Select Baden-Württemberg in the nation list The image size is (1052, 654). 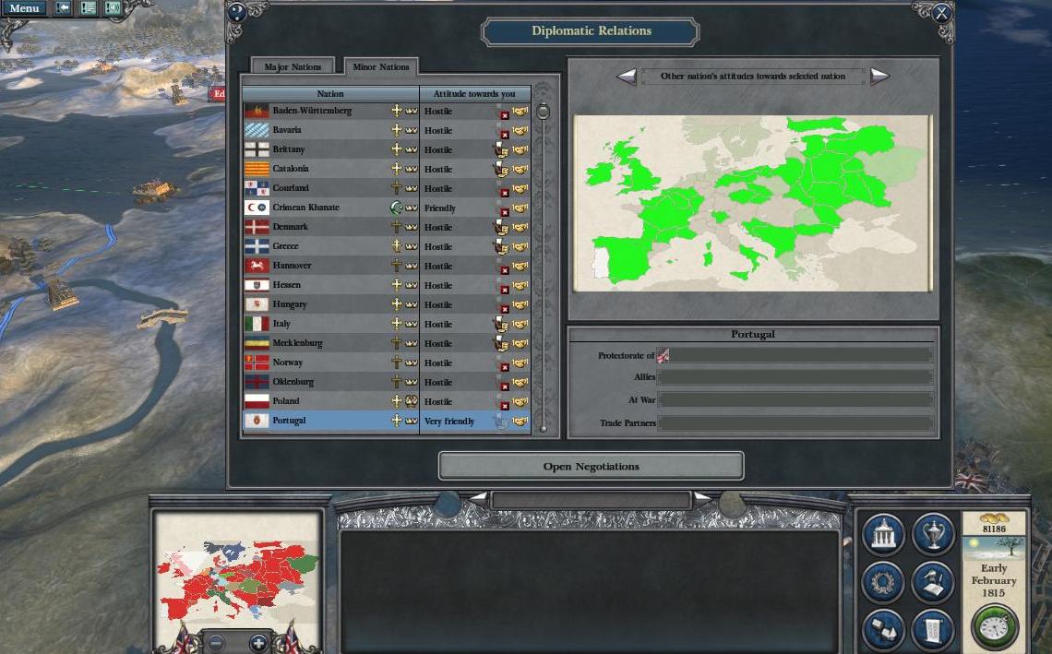(x=387, y=111)
